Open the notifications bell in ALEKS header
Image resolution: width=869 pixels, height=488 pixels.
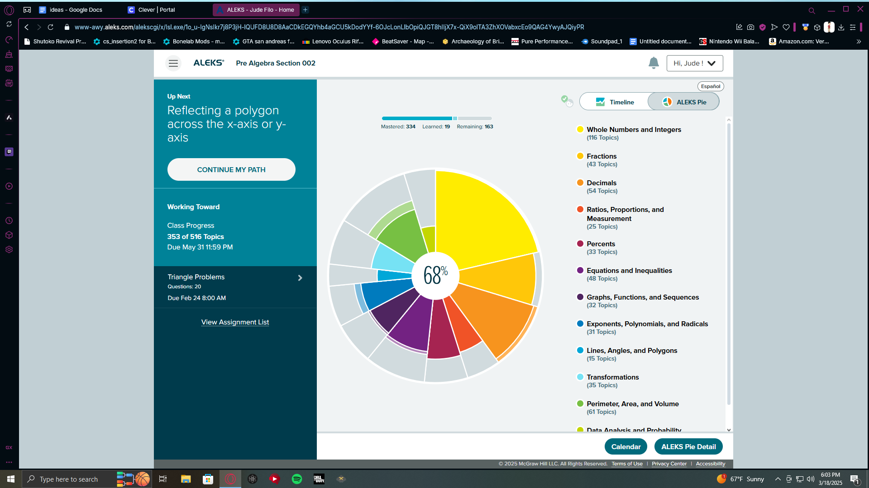654,63
